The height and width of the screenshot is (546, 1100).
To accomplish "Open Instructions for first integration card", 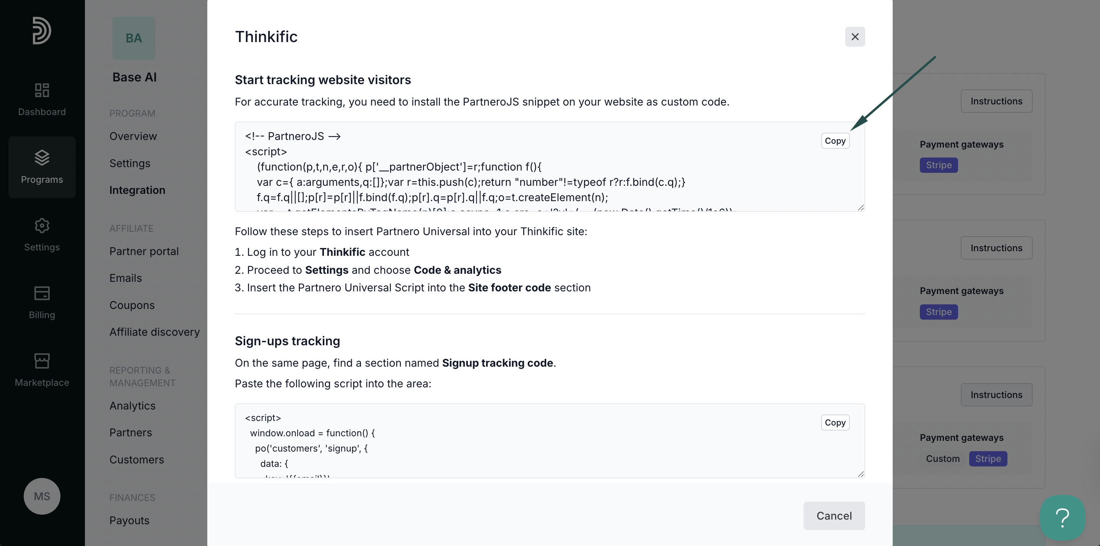I will 996,101.
